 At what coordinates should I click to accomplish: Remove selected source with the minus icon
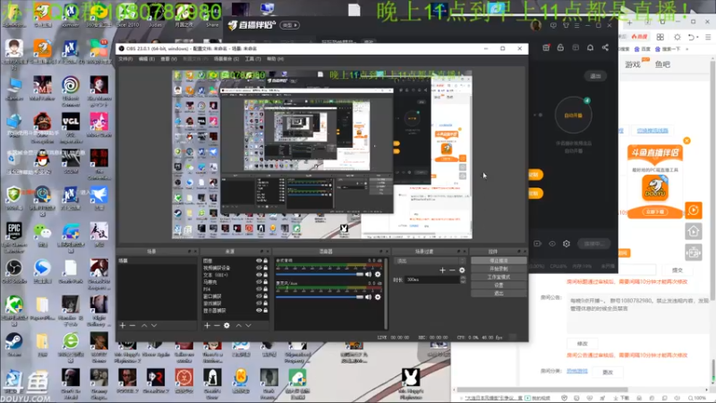217,325
